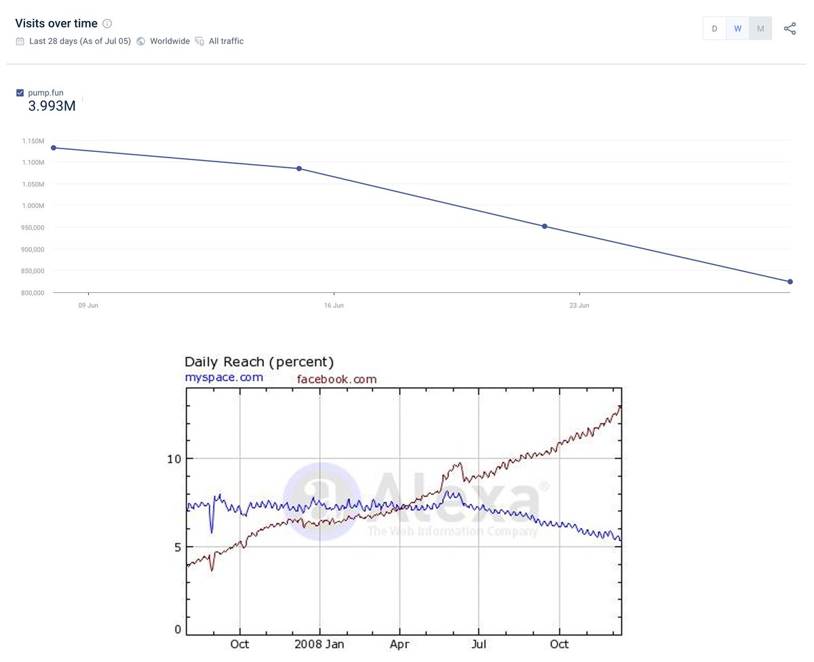Switch to weekly view with W

pos(737,28)
